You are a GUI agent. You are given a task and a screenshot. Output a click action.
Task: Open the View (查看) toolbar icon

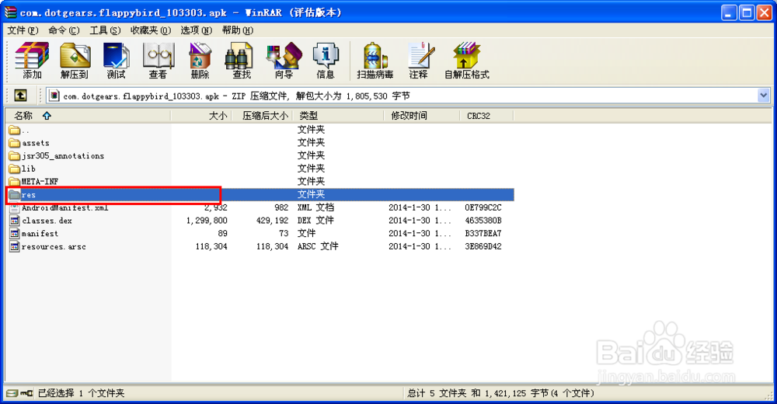pos(158,61)
